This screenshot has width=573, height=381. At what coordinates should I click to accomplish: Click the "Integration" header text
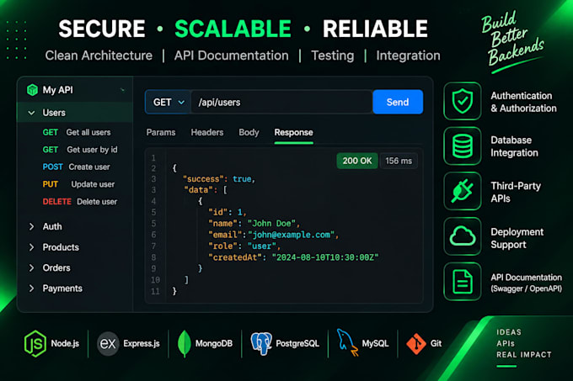coord(408,56)
